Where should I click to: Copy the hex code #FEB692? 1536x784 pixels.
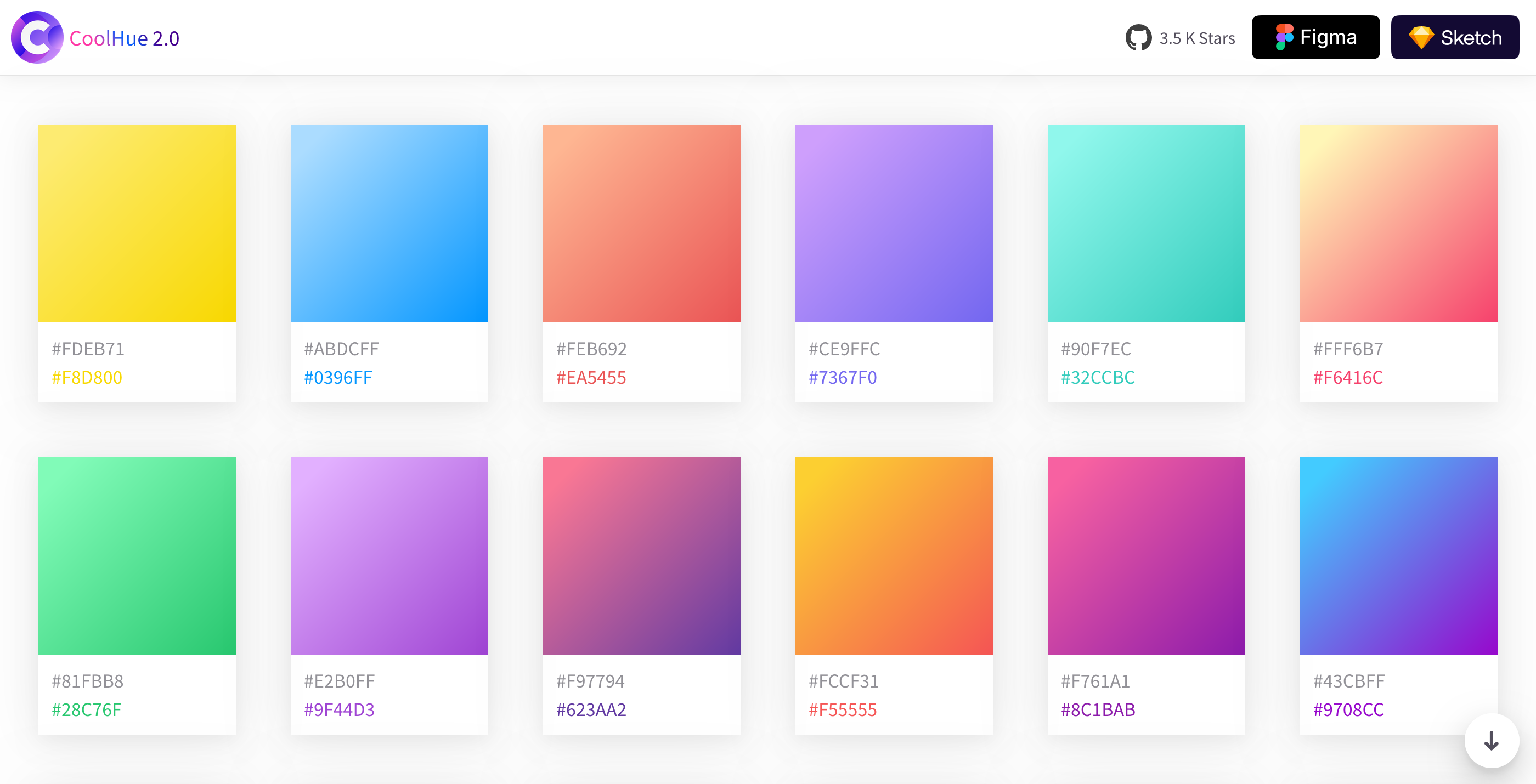(x=591, y=349)
